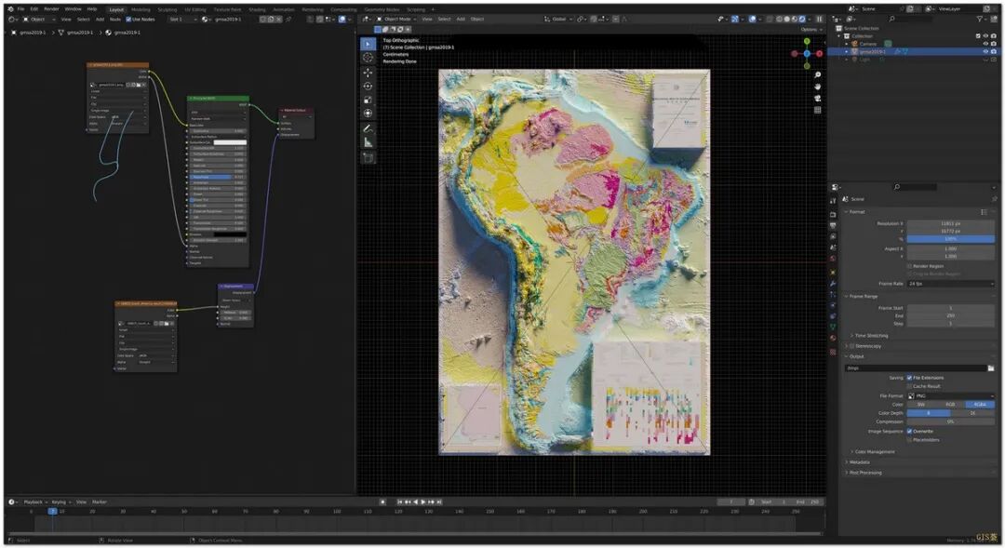
Task: Open the File Format PNG dropdown
Action: [950, 395]
